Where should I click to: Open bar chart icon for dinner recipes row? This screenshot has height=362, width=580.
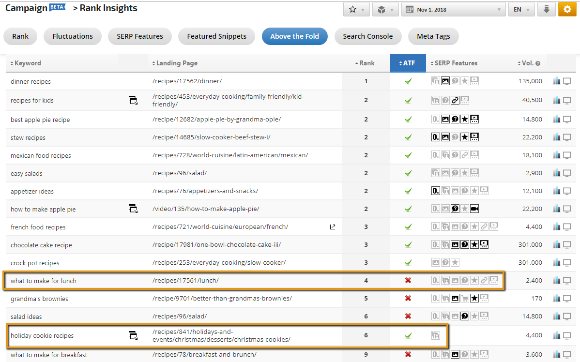tap(557, 81)
